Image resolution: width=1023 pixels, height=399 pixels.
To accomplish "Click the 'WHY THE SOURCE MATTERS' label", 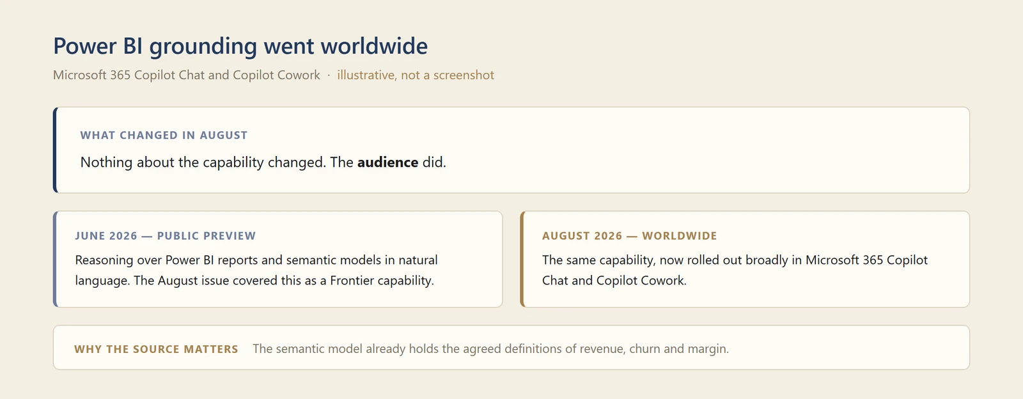I will click(156, 349).
